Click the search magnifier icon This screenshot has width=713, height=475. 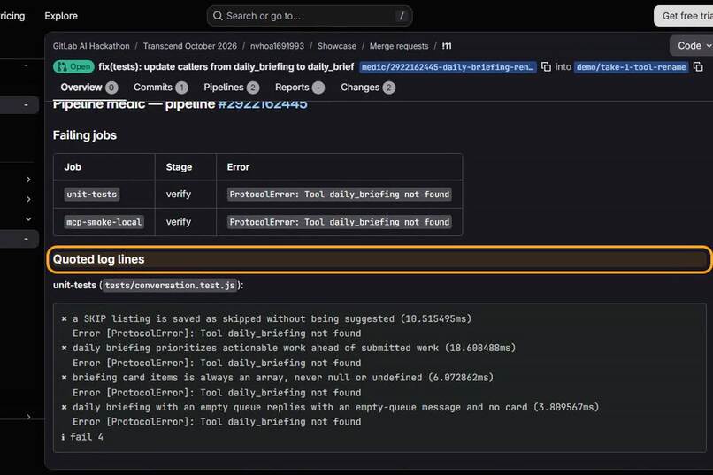[x=218, y=16]
